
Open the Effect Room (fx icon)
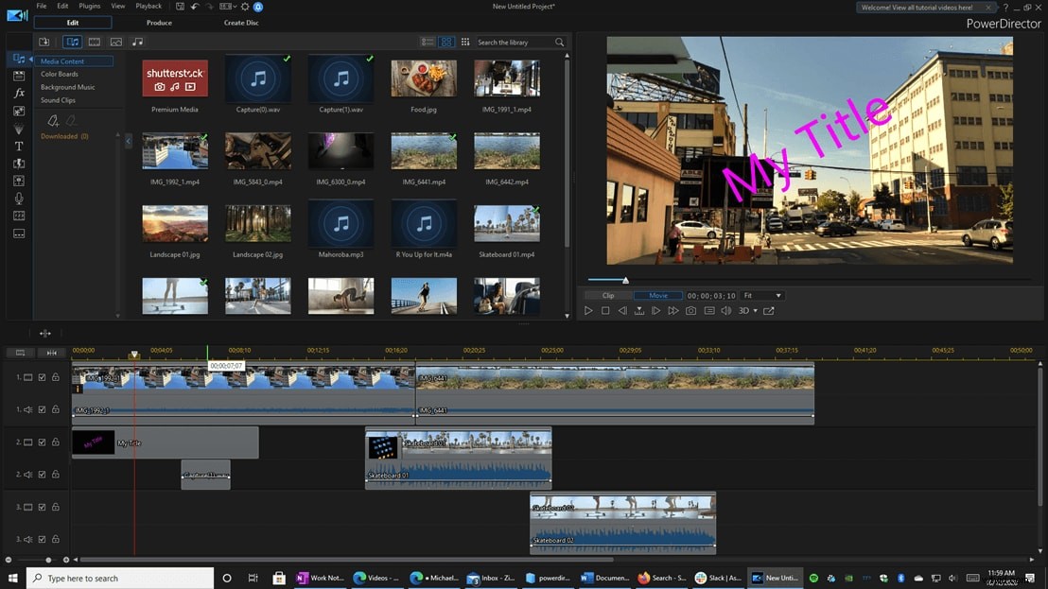pos(18,92)
